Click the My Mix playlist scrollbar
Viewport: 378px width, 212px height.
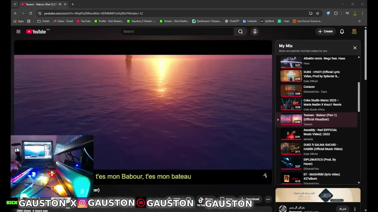click(359, 97)
